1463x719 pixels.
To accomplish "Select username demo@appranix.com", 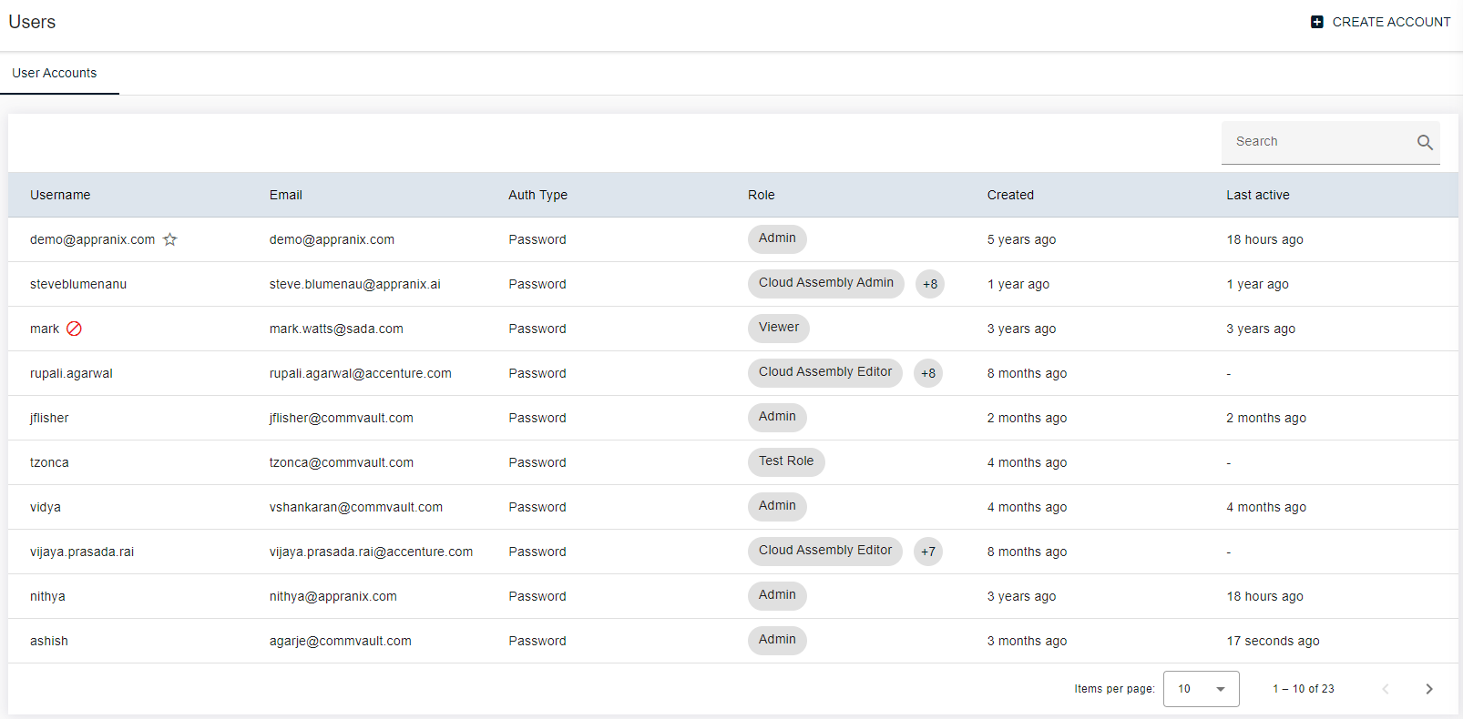I will pyautogui.click(x=92, y=239).
